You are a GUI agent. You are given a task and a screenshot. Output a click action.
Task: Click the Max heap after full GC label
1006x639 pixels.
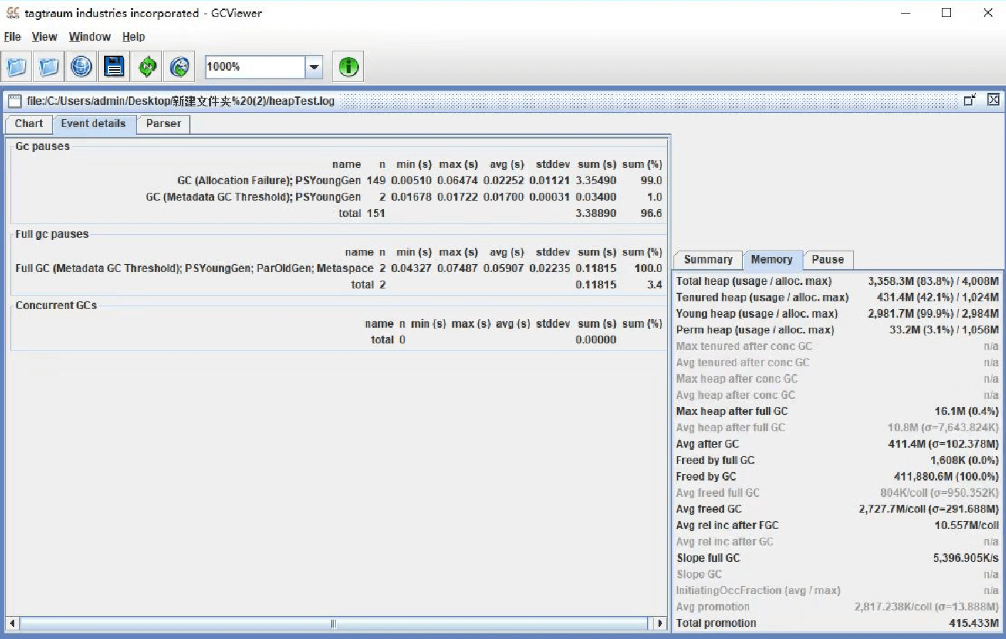[732, 412]
